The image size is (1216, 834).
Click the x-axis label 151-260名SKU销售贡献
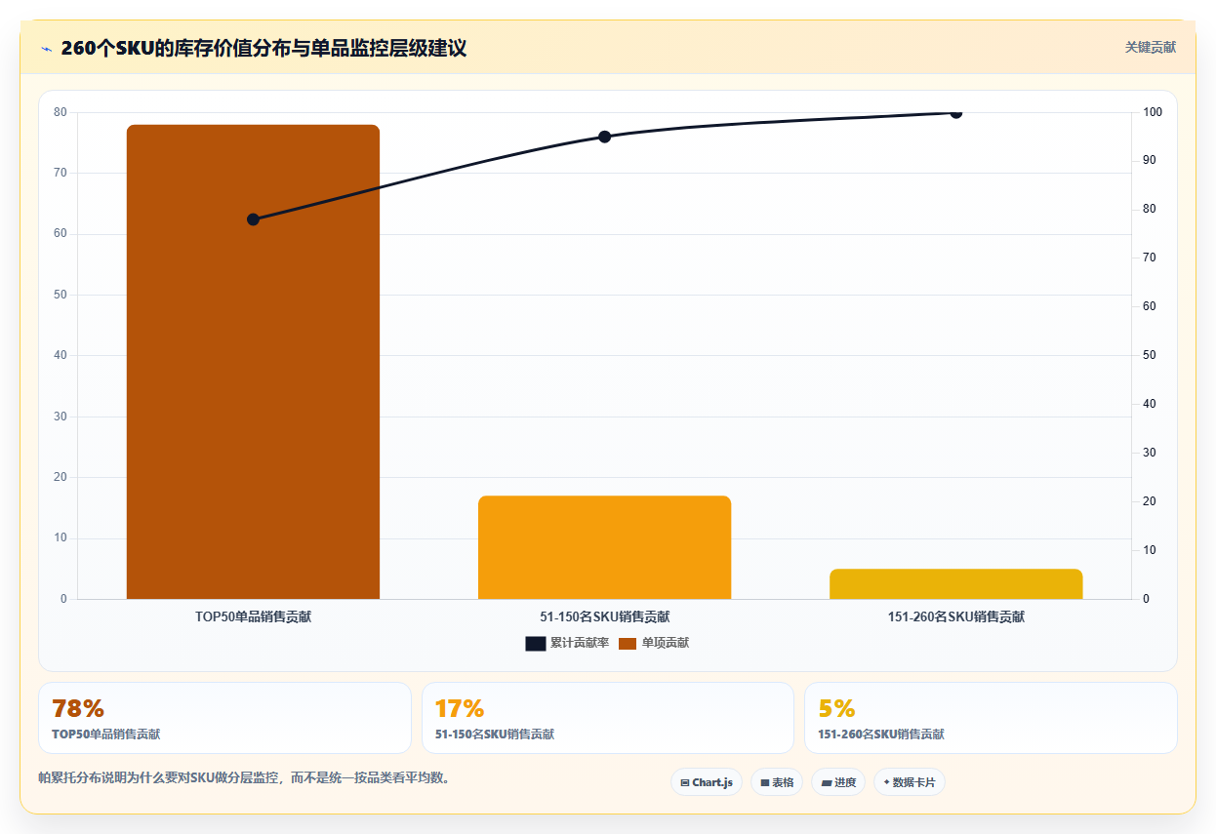coord(956,616)
